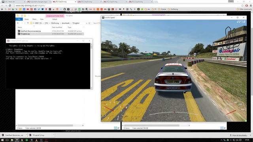The height and width of the screenshot is (142, 253).
Task: Go up one folder in Explorer
Action: [28, 23]
